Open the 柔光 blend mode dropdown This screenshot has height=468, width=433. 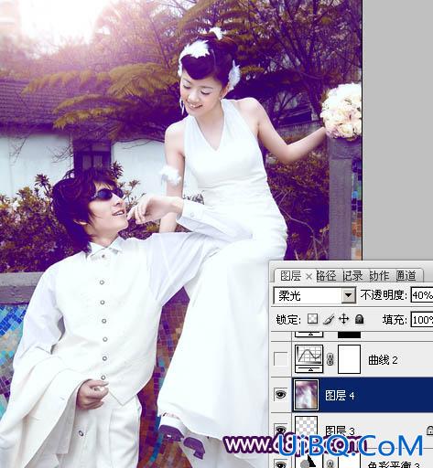coord(348,295)
